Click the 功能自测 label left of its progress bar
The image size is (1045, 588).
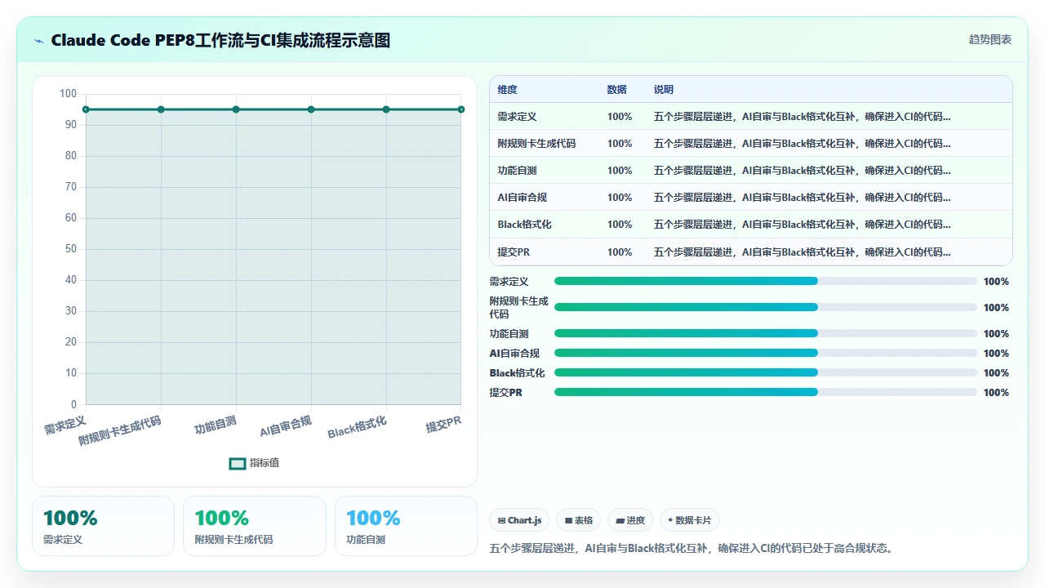point(509,334)
